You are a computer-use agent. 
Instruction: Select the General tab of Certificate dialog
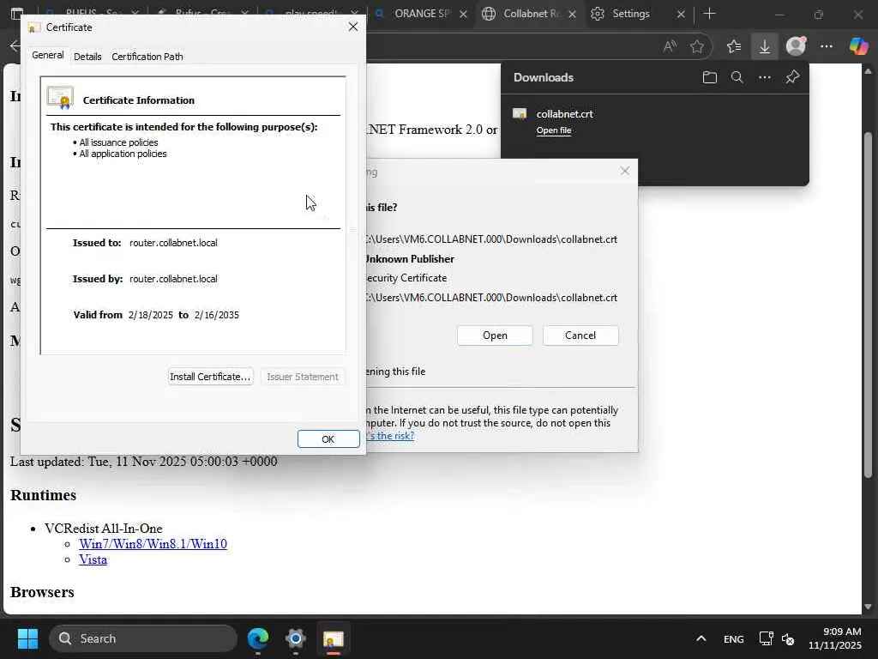[x=48, y=55]
